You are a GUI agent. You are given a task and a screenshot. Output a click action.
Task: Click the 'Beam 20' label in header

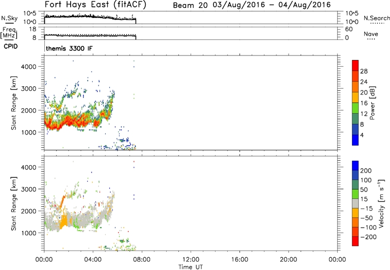coord(190,5)
